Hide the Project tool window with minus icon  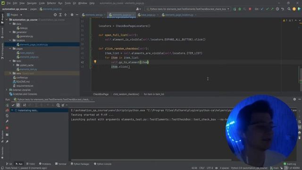click(77, 15)
